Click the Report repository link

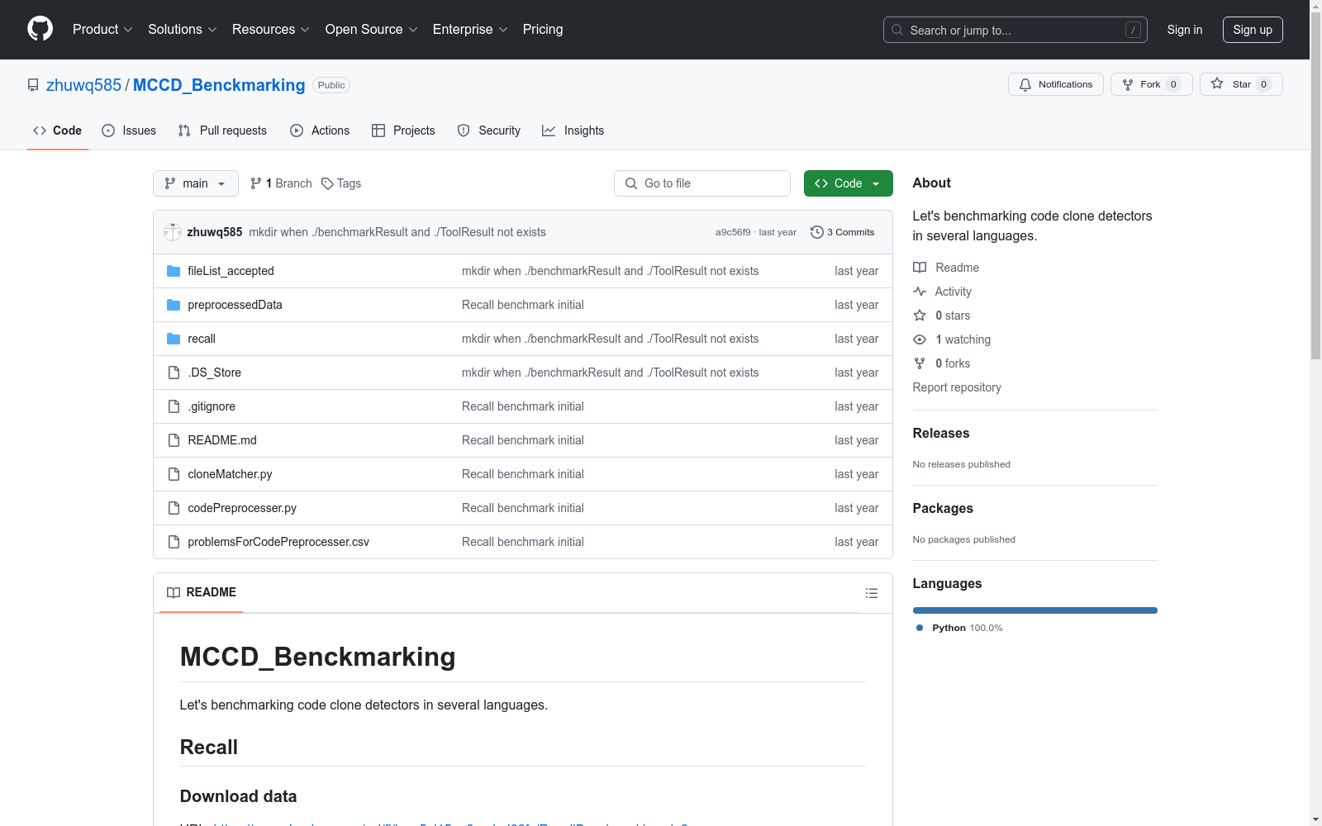(956, 387)
